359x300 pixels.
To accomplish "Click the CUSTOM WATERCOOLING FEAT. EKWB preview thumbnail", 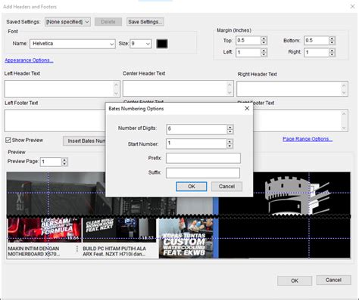I will [186, 238].
